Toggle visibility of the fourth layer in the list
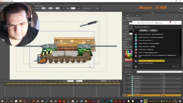Screen dimensions: 183x103 click(124, 83)
